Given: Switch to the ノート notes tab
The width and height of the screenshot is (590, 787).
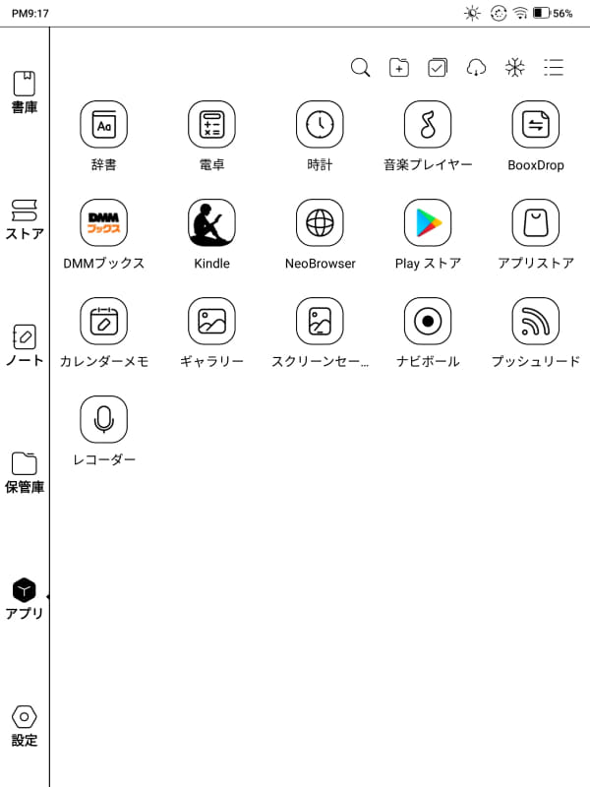Looking at the screenshot, I should pos(24,345).
